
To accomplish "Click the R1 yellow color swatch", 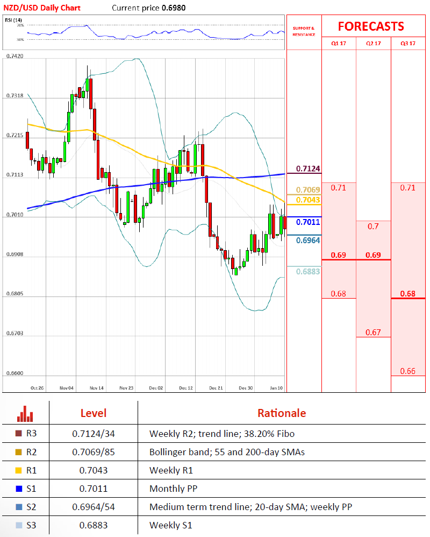I will pyautogui.click(x=19, y=470).
